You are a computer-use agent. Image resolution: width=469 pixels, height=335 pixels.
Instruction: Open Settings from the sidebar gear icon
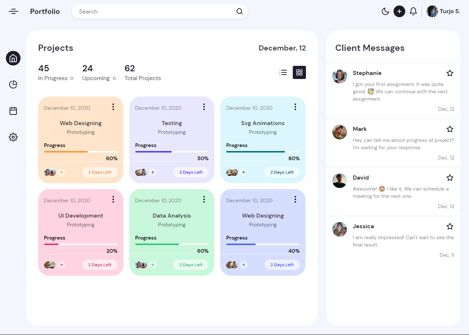13,137
